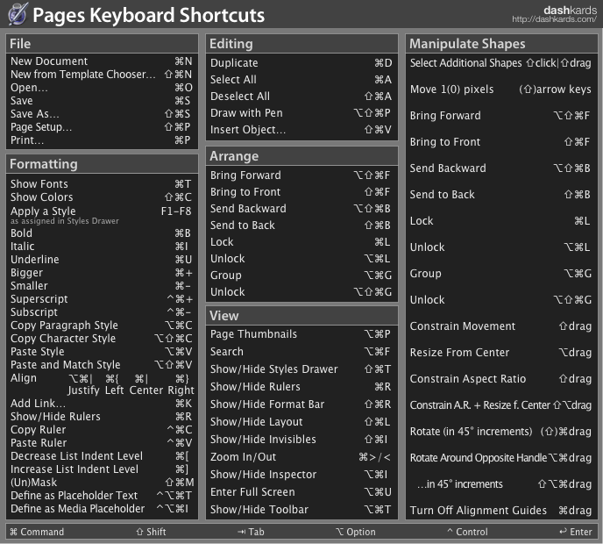Click the 'Center' label under Align
603x544 pixels.
click(146, 390)
